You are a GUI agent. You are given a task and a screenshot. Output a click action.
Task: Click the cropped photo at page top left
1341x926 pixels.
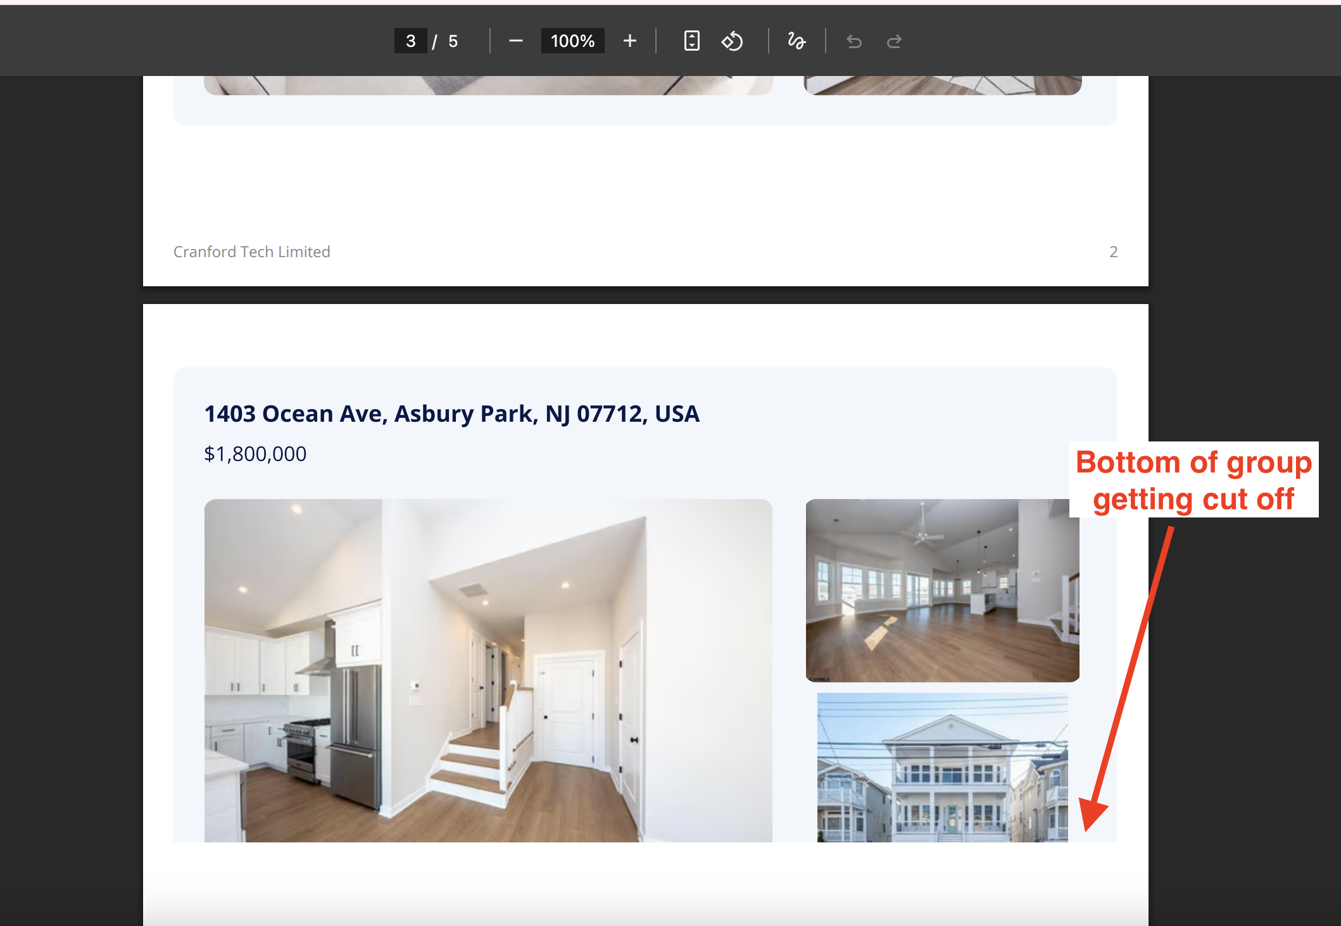coord(488,86)
